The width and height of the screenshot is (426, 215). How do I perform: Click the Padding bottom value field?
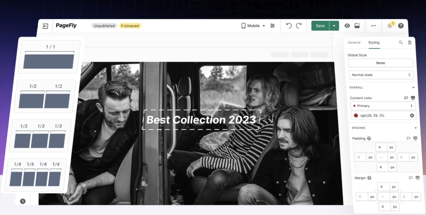coord(382,167)
